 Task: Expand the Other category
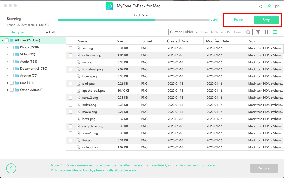(7, 90)
